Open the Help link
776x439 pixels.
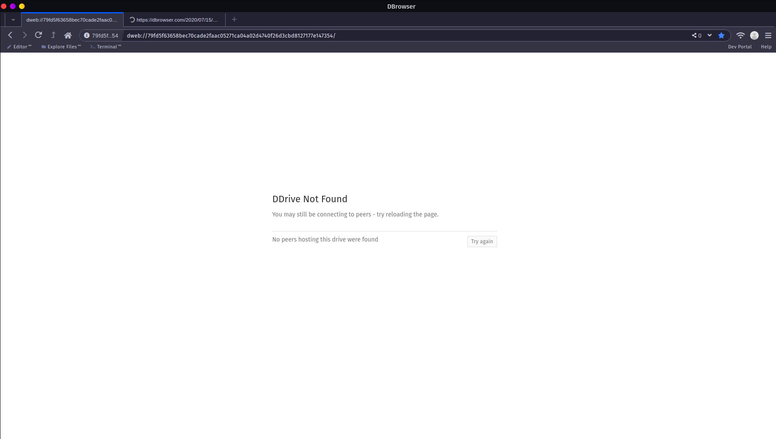point(766,47)
